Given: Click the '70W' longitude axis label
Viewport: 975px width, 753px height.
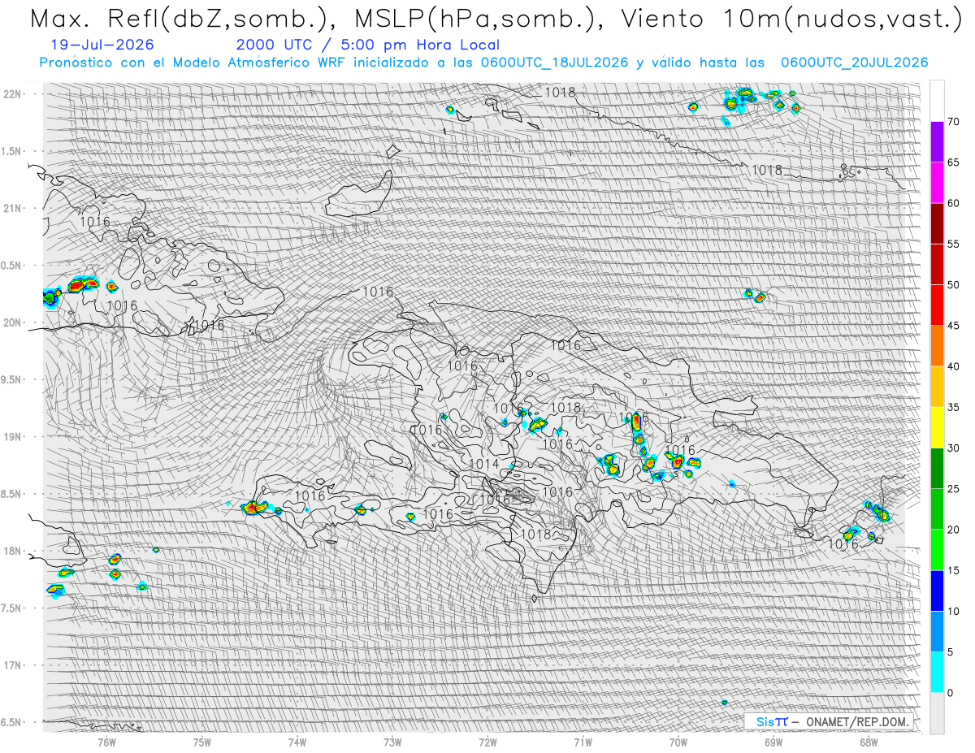Looking at the screenshot, I should pos(678,742).
